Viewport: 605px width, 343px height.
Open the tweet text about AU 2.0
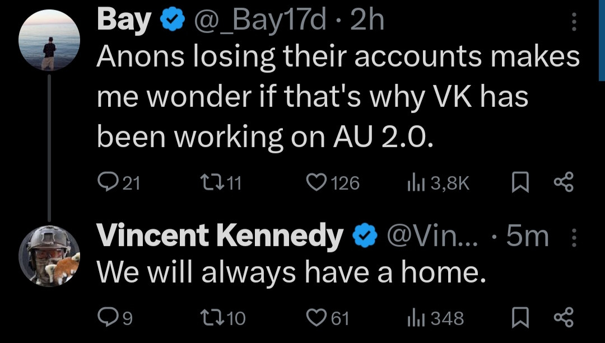coord(336,95)
